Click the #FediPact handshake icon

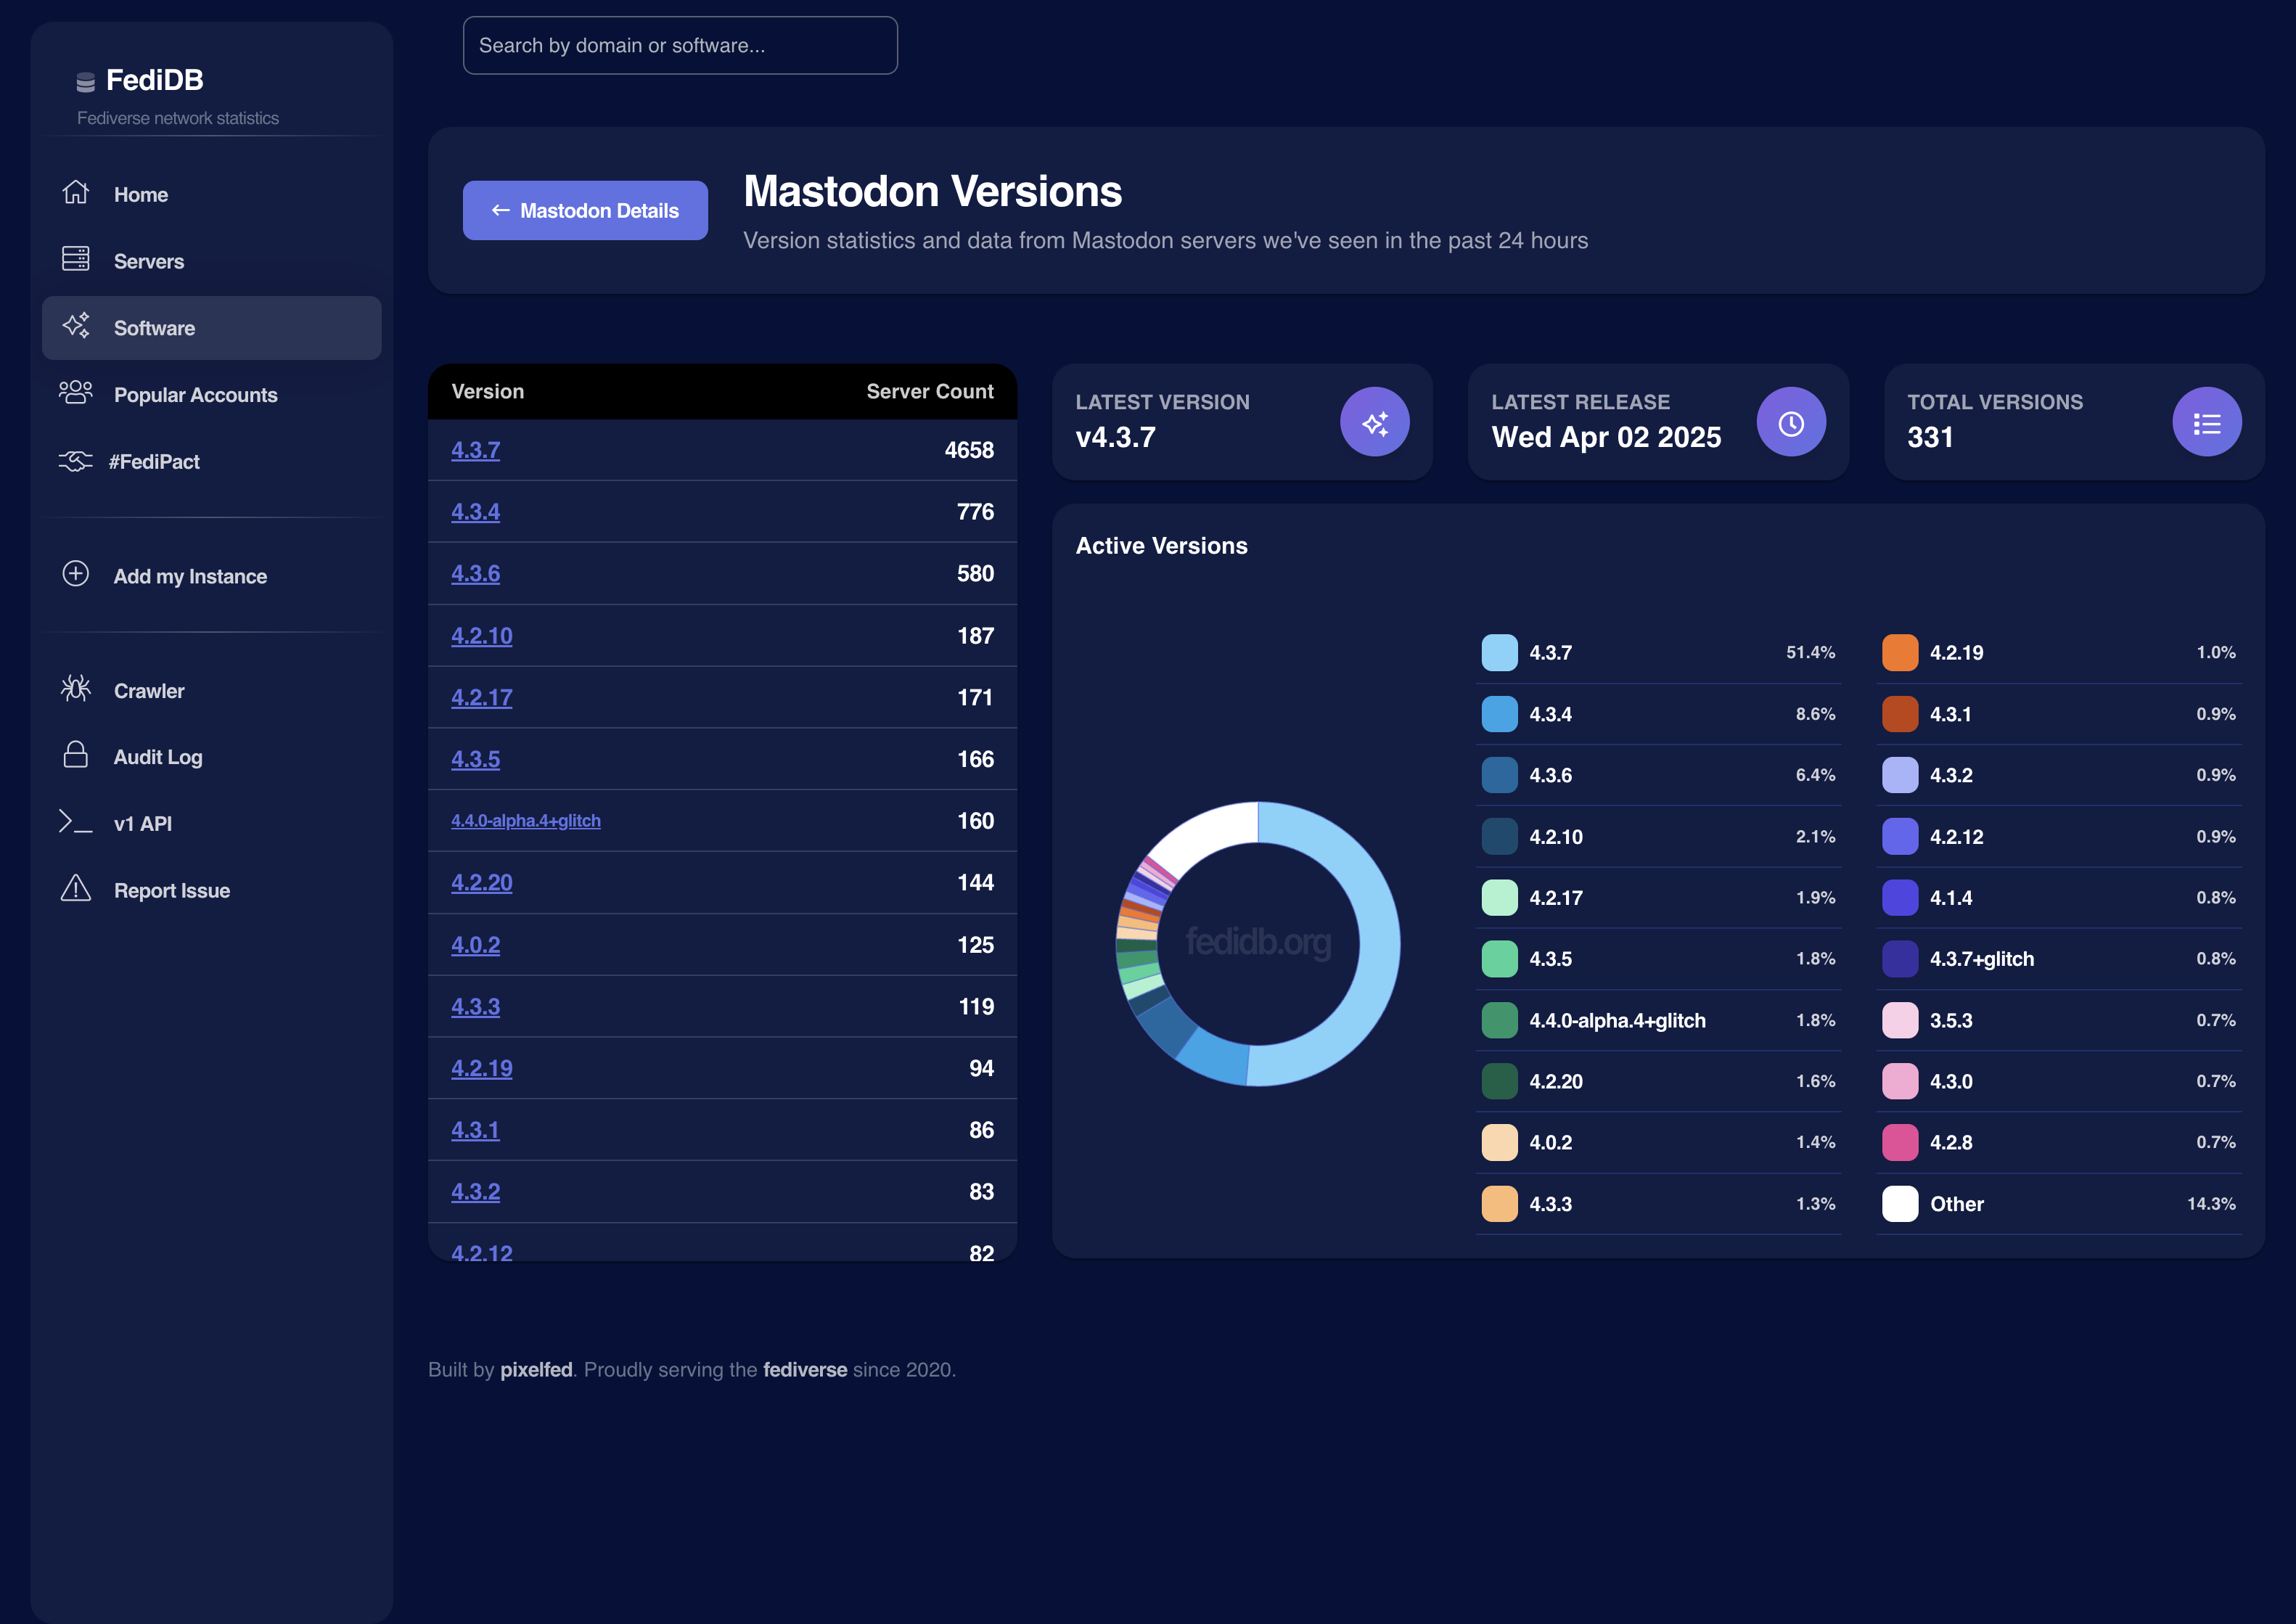point(76,461)
